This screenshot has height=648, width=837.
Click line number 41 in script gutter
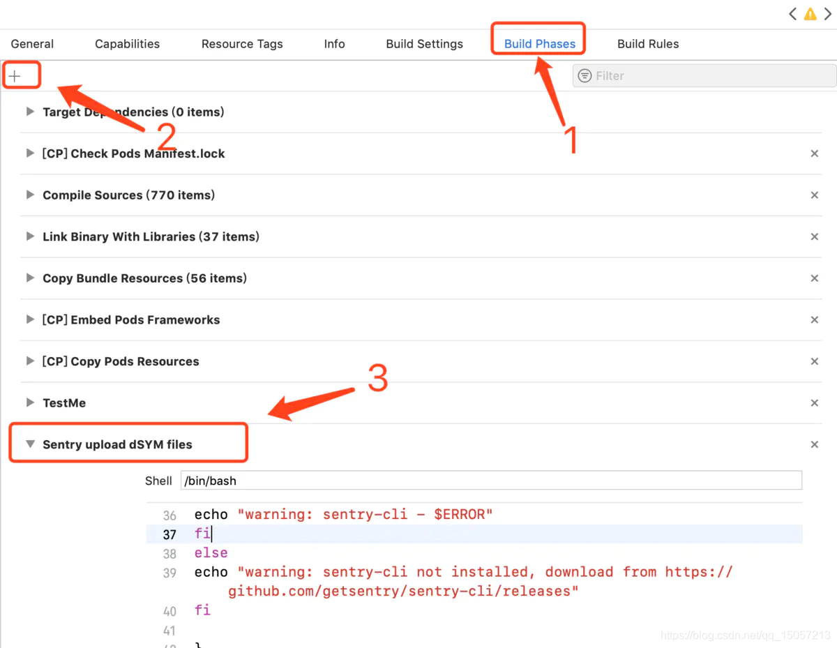(x=169, y=631)
